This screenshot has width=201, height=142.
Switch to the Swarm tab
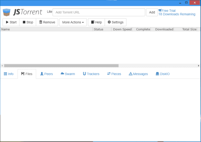point(68,74)
